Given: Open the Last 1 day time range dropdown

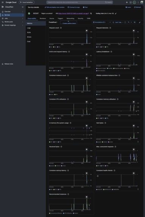Looking at the screenshot, I should click(118, 22).
